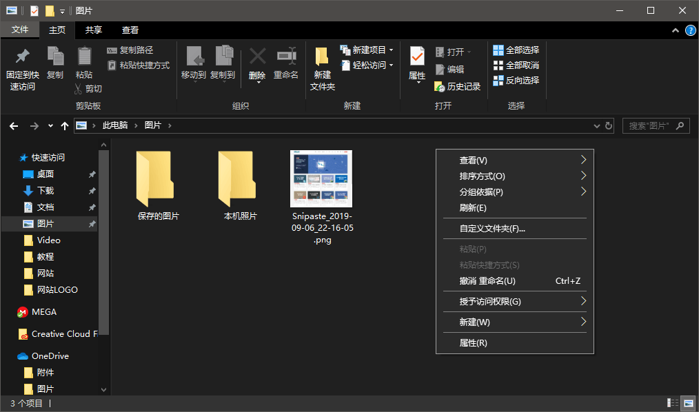699x412 pixels.
Task: Switch to the 查看 ribbon tab
Action: (x=130, y=30)
